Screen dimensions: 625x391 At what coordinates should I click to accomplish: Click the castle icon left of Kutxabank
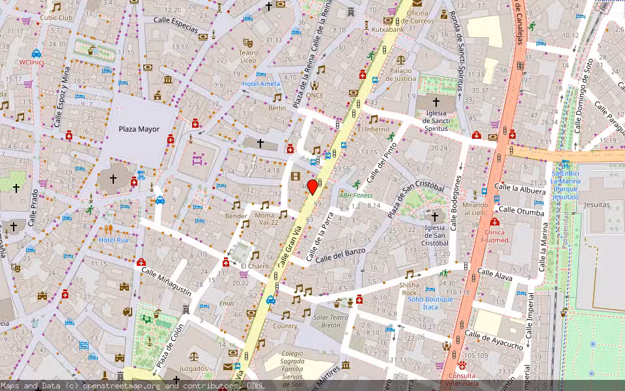coord(351,12)
